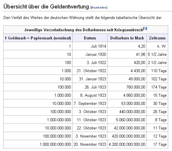Select the cell '31. Januar 1923'

pyautogui.click(x=90, y=79)
